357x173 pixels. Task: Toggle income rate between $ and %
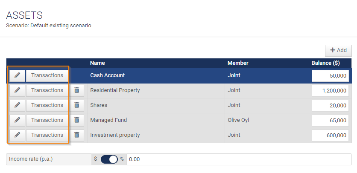[x=109, y=159]
